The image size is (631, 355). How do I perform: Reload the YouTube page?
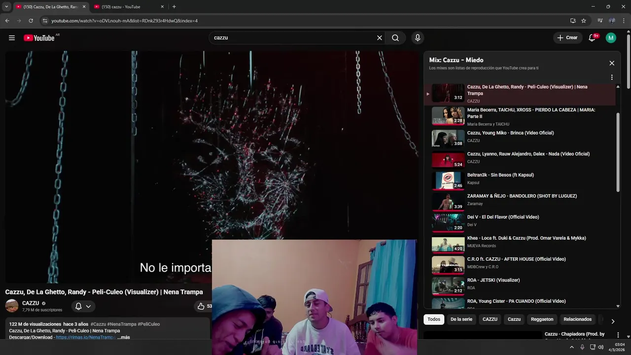(31, 21)
